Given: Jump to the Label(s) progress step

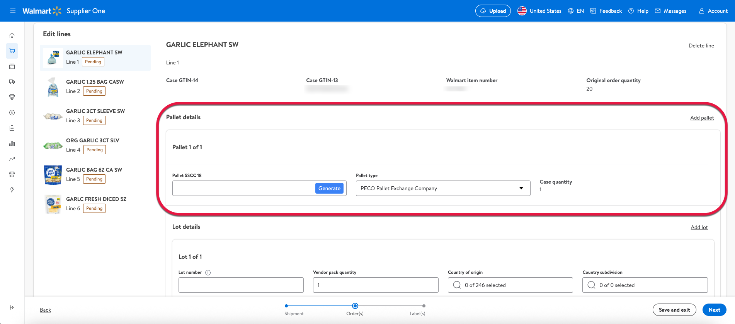Looking at the screenshot, I should (x=424, y=306).
